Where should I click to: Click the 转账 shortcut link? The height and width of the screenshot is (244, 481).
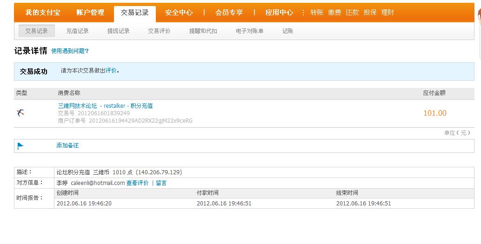click(x=317, y=13)
